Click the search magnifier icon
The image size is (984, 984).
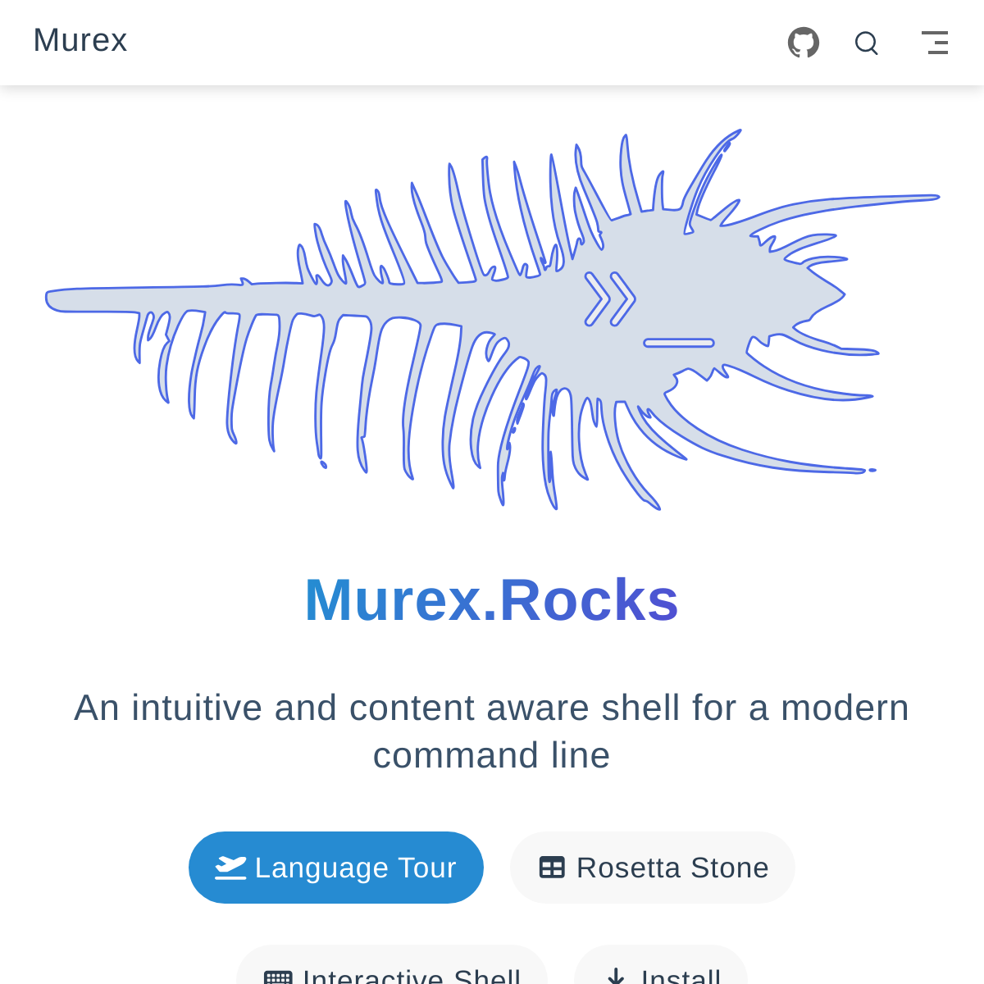click(866, 43)
